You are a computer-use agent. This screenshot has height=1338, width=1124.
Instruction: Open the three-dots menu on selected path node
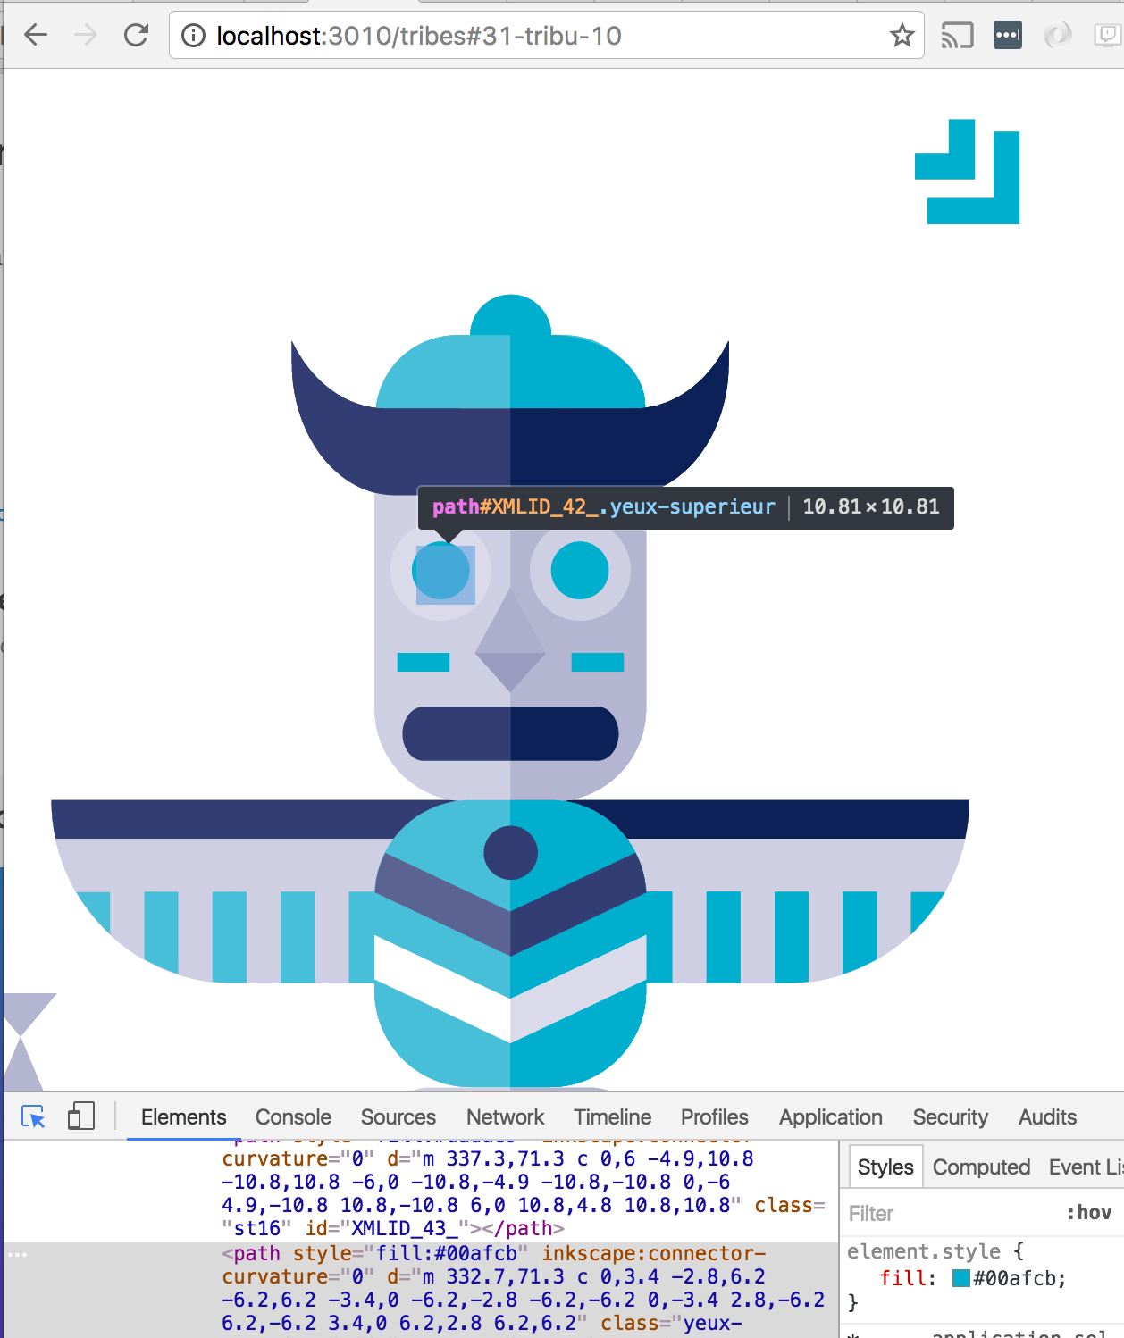click(x=18, y=1255)
